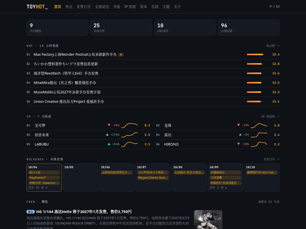This screenshot has height=229, width=306.
Task: Open the TOYHOT logo home link
Action: tap(37, 7)
